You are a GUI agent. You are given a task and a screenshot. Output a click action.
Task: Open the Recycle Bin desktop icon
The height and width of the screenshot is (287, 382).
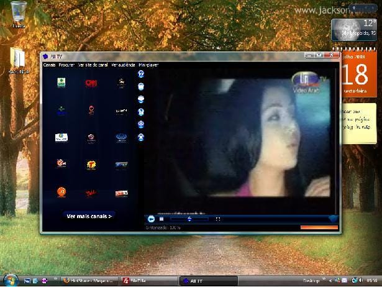(19, 15)
